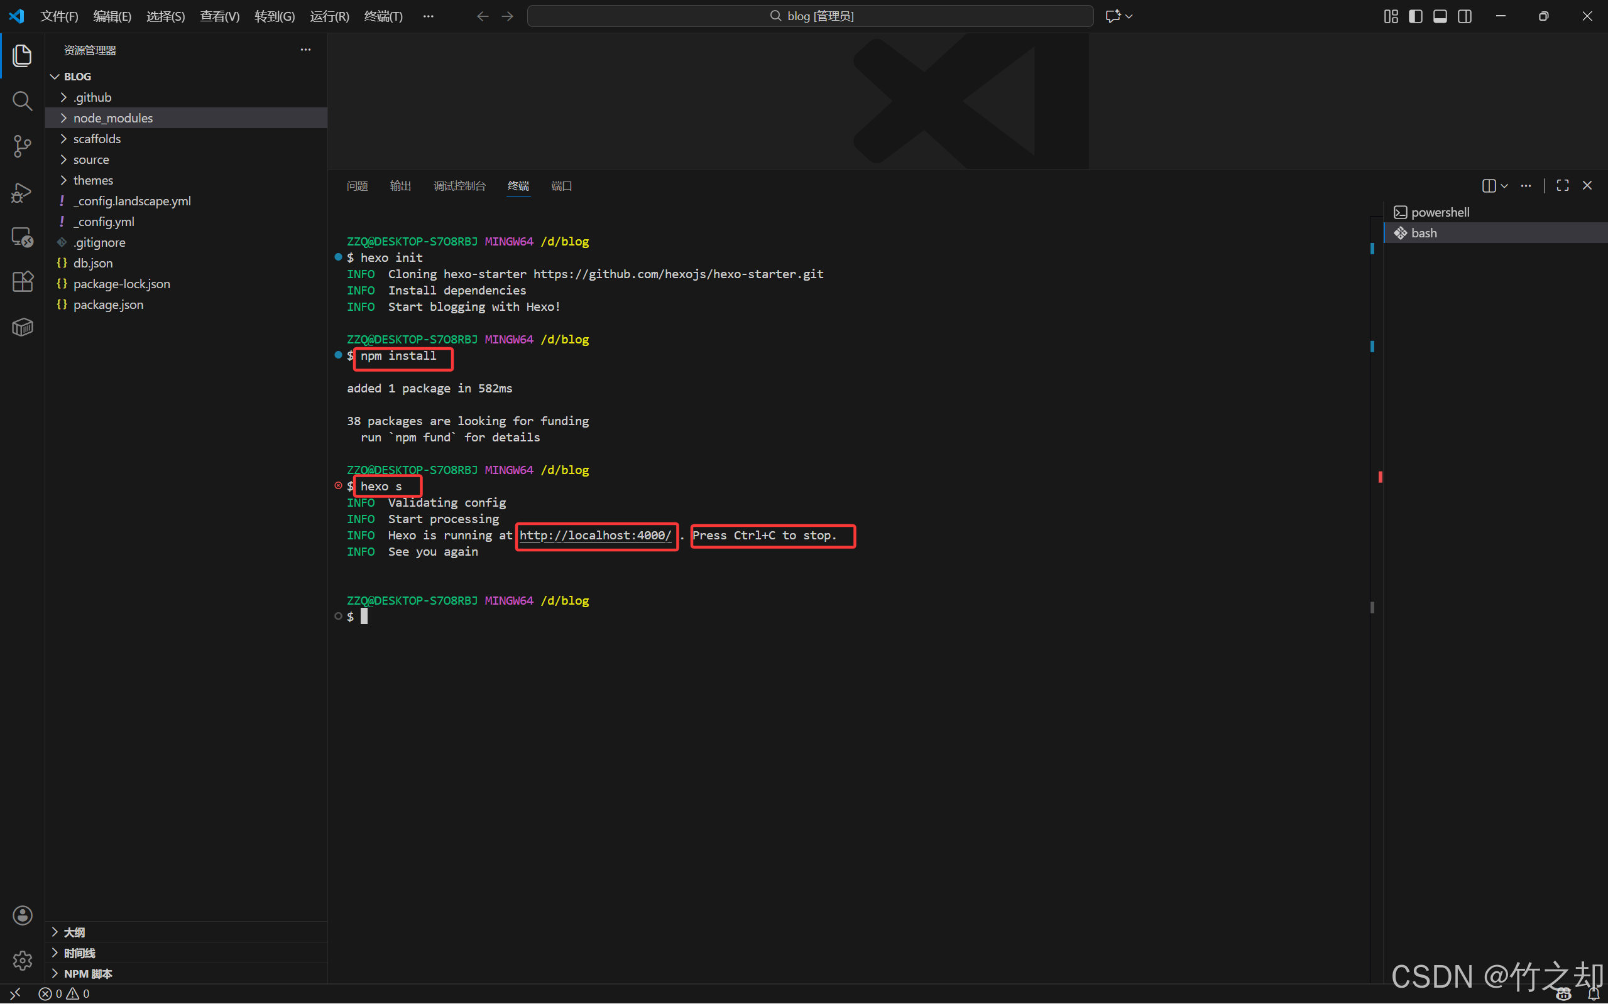Image resolution: width=1608 pixels, height=1004 pixels.
Task: Open Run and Debug view
Action: coord(22,193)
